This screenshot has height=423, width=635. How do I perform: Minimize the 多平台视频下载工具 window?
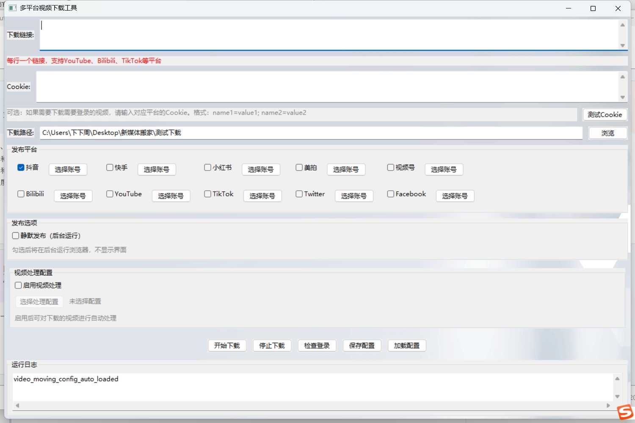[569, 8]
